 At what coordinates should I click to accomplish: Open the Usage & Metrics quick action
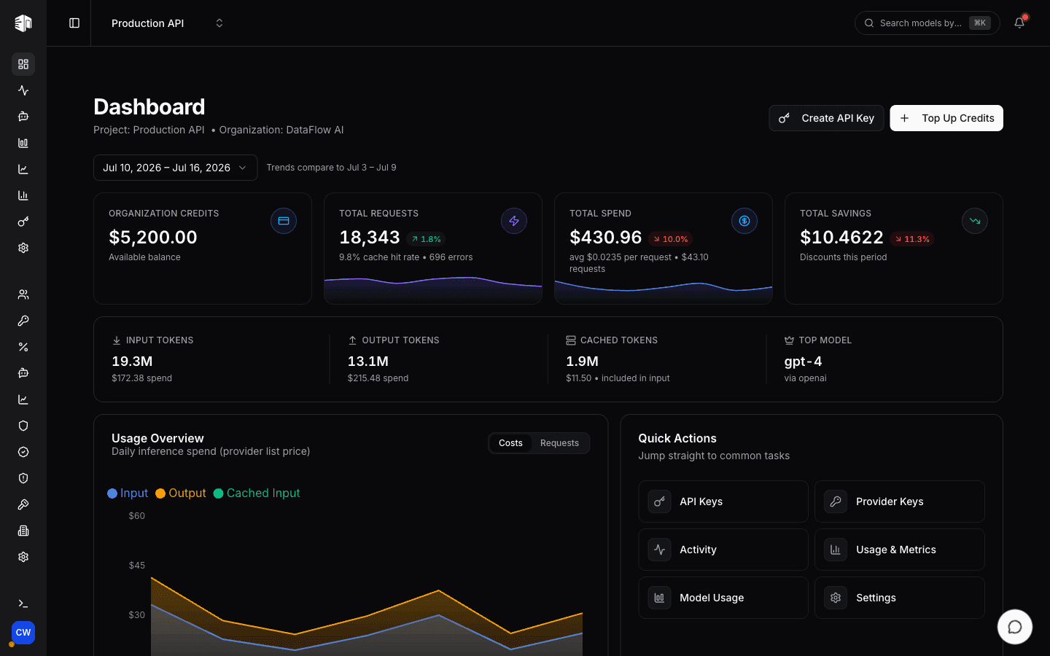click(900, 550)
